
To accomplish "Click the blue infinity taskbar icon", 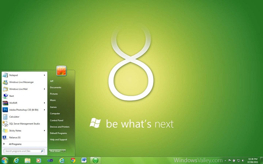I will [50, 160].
